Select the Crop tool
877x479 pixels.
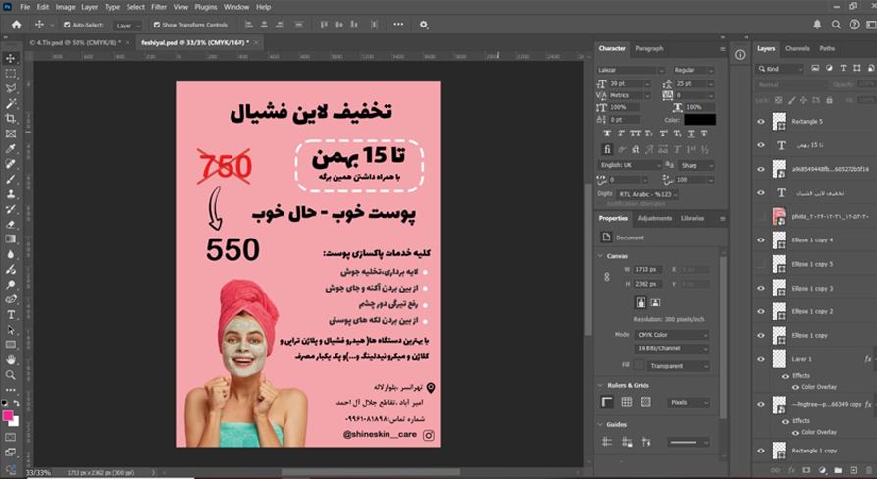pos(11,119)
